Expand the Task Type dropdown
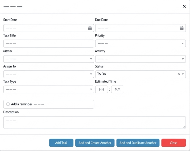 (91, 89)
